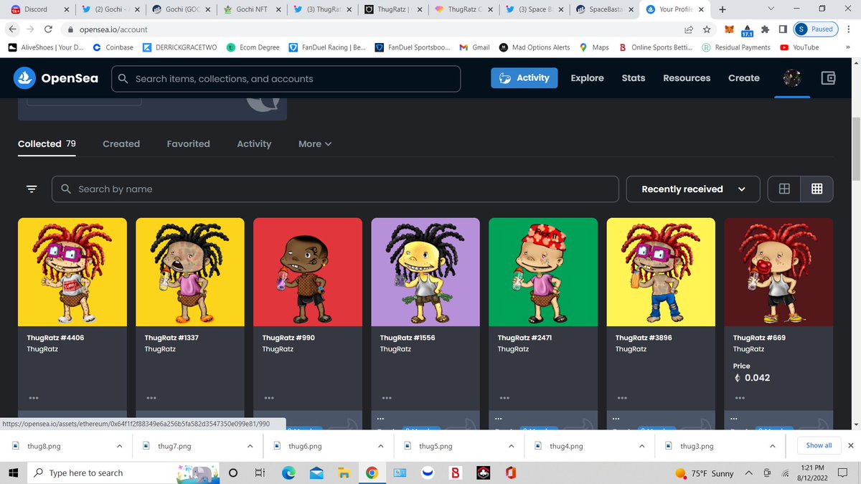861x484 pixels.
Task: Click the share page icon in address bar
Action: (x=689, y=29)
